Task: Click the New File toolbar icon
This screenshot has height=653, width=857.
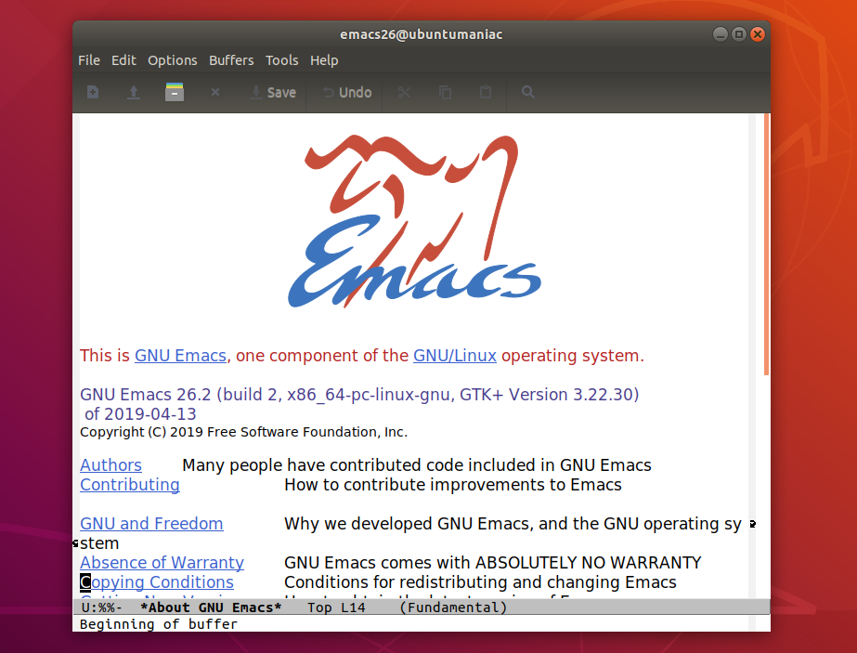Action: click(93, 92)
